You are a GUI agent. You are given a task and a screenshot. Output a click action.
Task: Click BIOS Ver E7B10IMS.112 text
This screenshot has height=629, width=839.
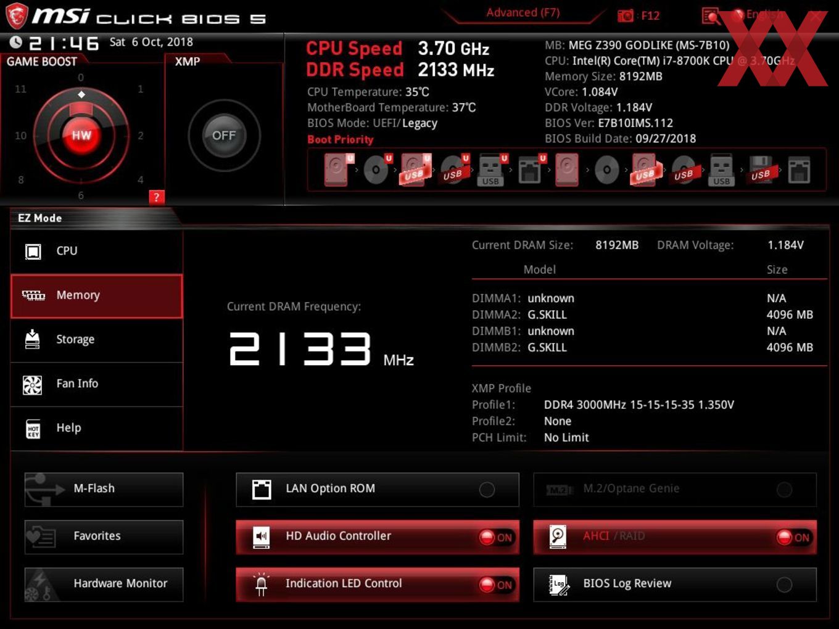609,123
